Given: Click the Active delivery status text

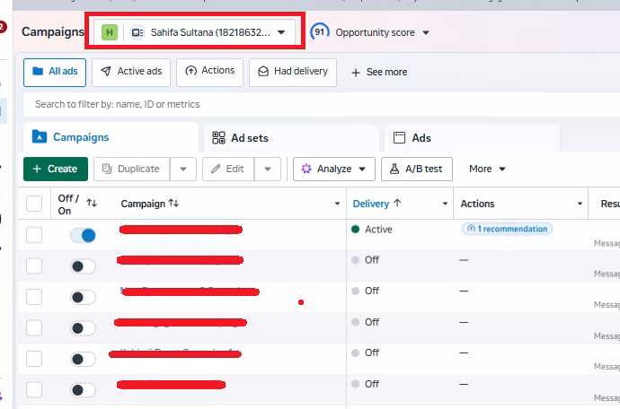Looking at the screenshot, I should click(378, 230).
